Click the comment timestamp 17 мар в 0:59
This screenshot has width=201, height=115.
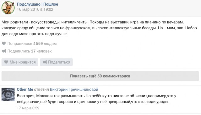[28, 108]
